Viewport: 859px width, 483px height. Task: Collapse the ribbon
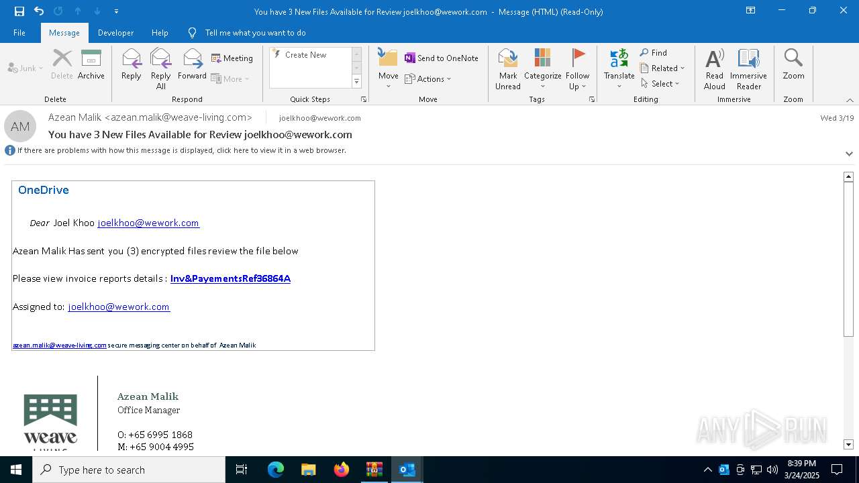click(x=850, y=100)
